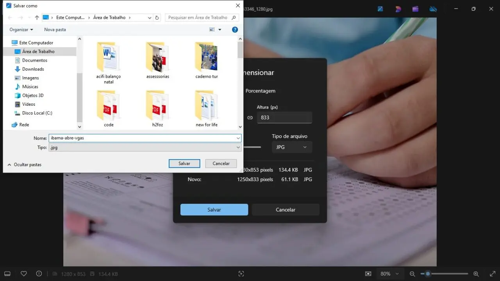
Task: Open the Organizar menu
Action: 21,30
